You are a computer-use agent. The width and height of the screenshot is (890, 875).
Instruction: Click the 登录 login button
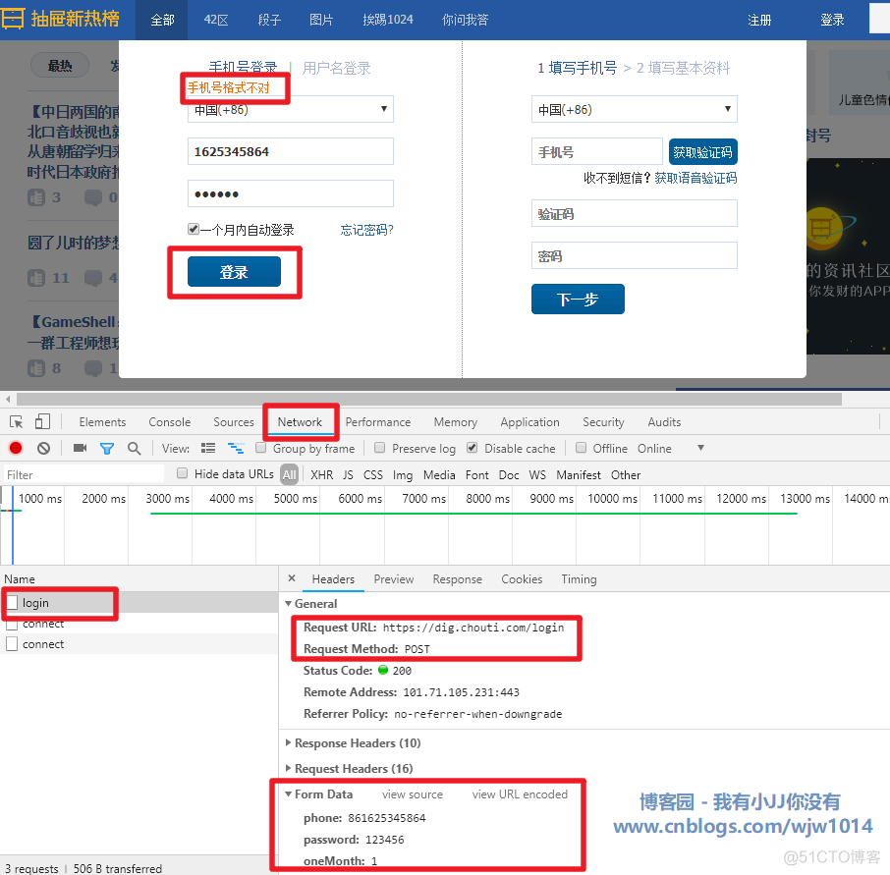tap(235, 272)
